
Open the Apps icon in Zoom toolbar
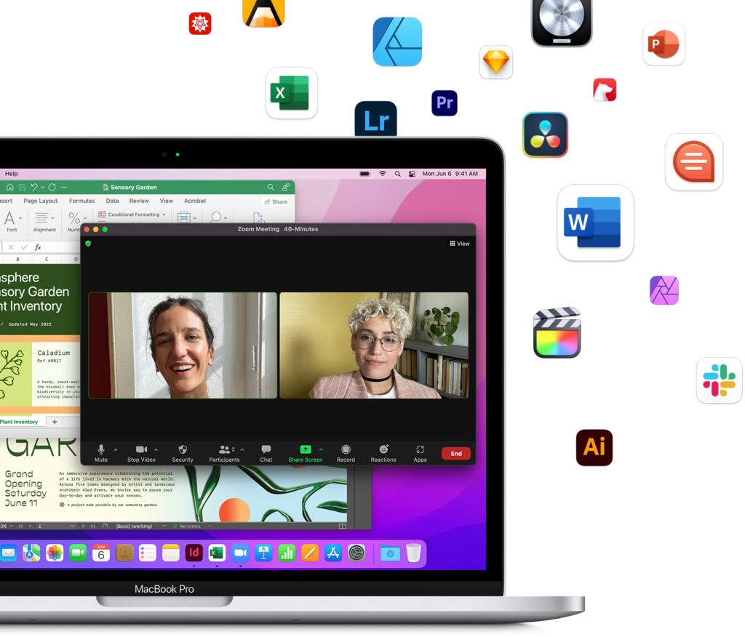[x=420, y=453]
